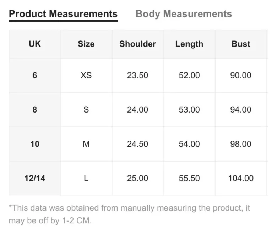Select the UK size 6 row label
Screen dimensions: 277x229
(35, 75)
